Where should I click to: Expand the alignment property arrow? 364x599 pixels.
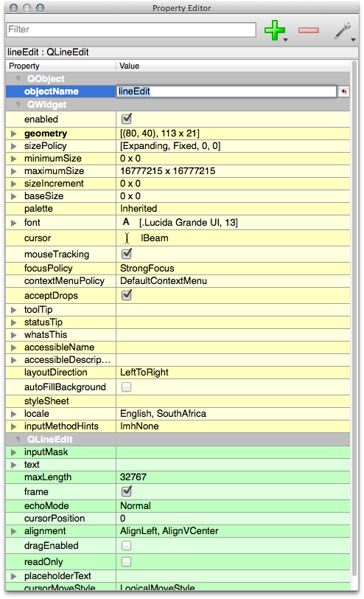click(x=14, y=531)
